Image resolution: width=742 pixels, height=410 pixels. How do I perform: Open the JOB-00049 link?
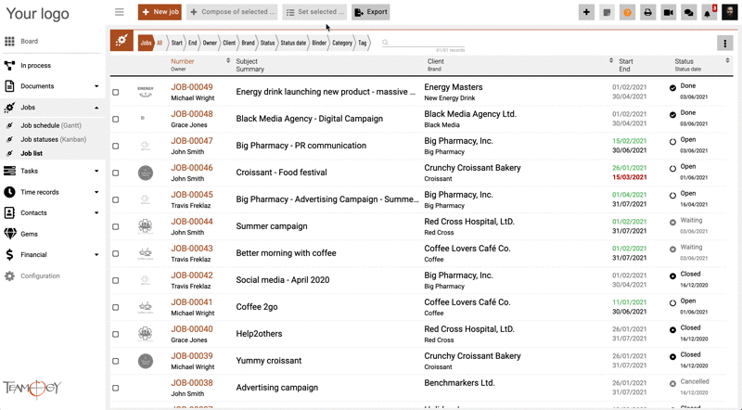(192, 87)
